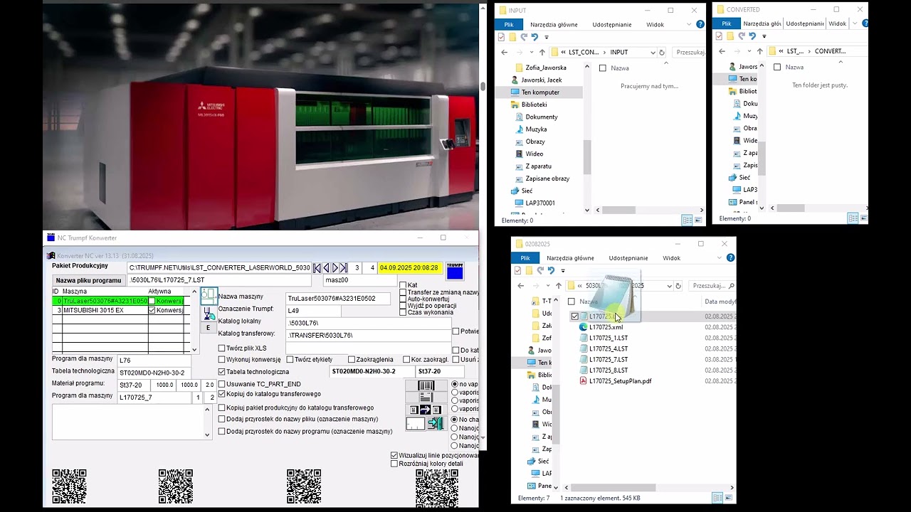Open Plik tab in INPUT window
This screenshot has width=911, height=512.
pyautogui.click(x=509, y=24)
